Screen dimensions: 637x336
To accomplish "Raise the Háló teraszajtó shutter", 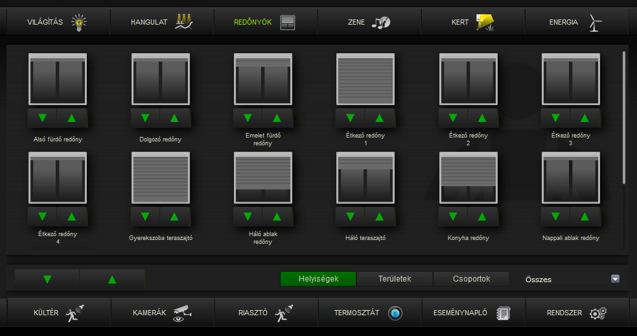I will tap(380, 217).
